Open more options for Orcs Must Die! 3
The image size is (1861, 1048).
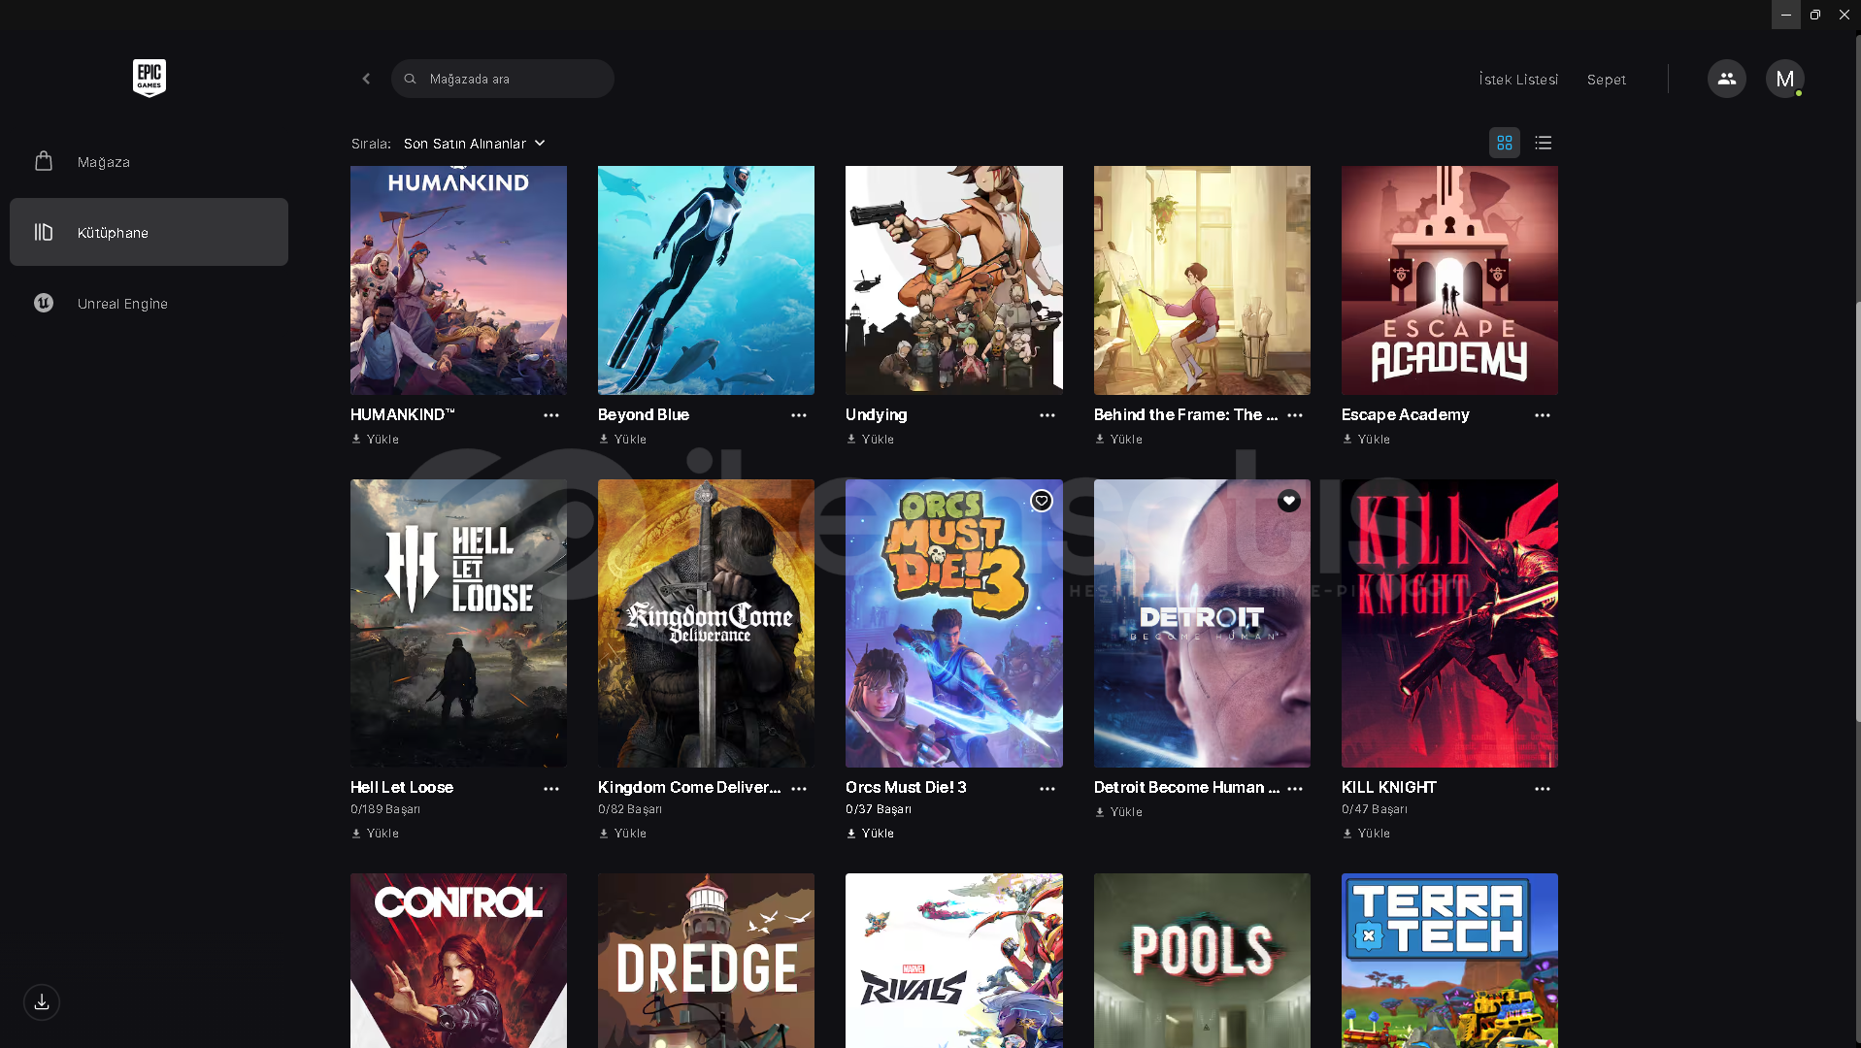click(1047, 789)
